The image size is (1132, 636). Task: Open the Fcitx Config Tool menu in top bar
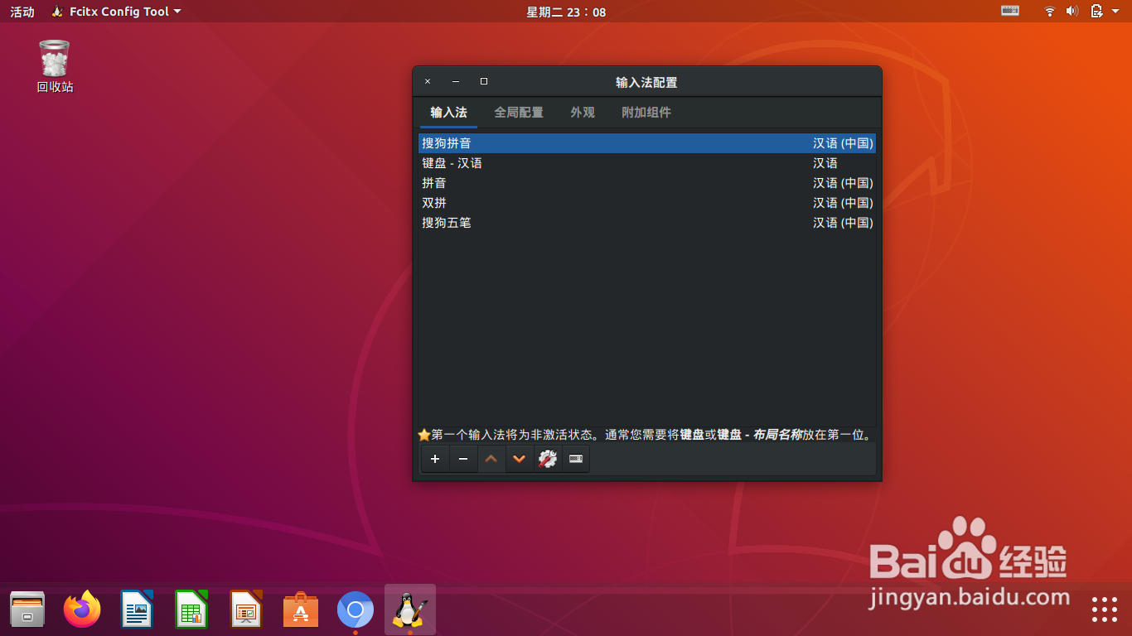pyautogui.click(x=114, y=12)
